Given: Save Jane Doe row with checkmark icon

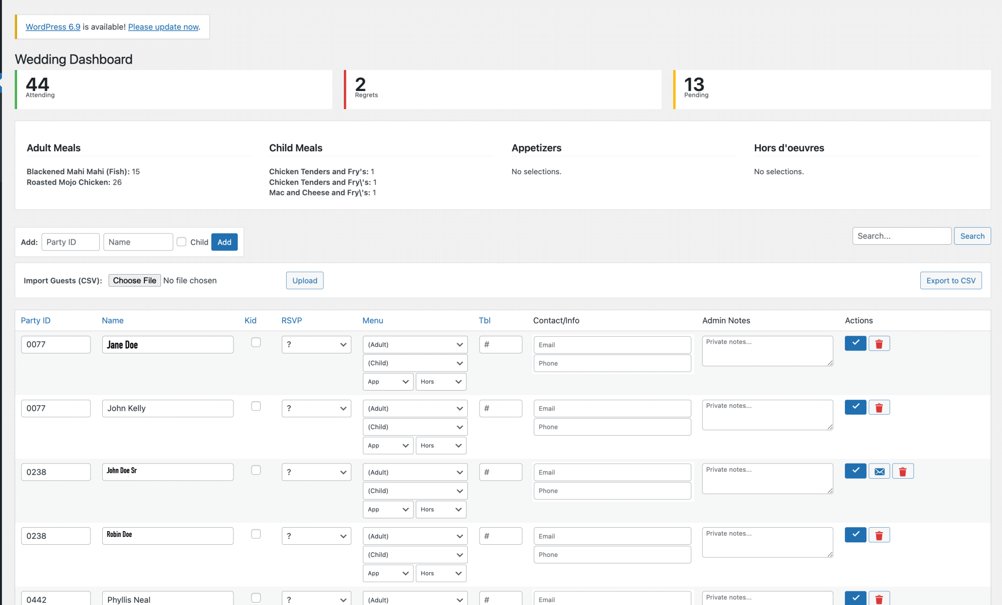Looking at the screenshot, I should 855,344.
